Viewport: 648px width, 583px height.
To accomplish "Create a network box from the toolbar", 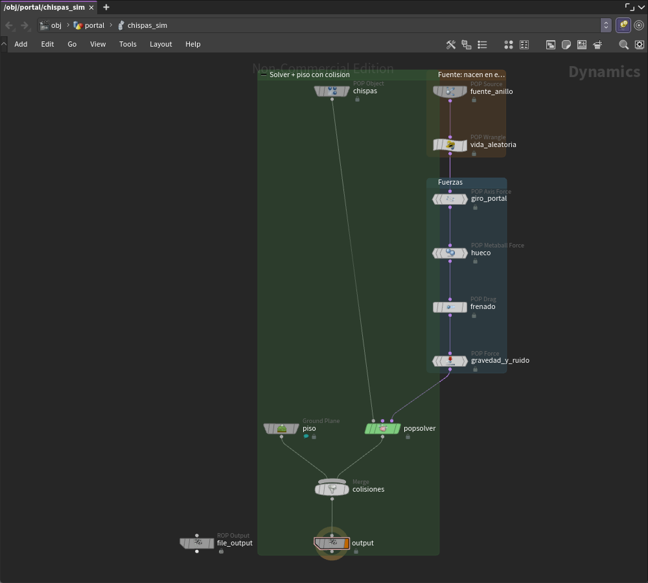I will point(551,45).
